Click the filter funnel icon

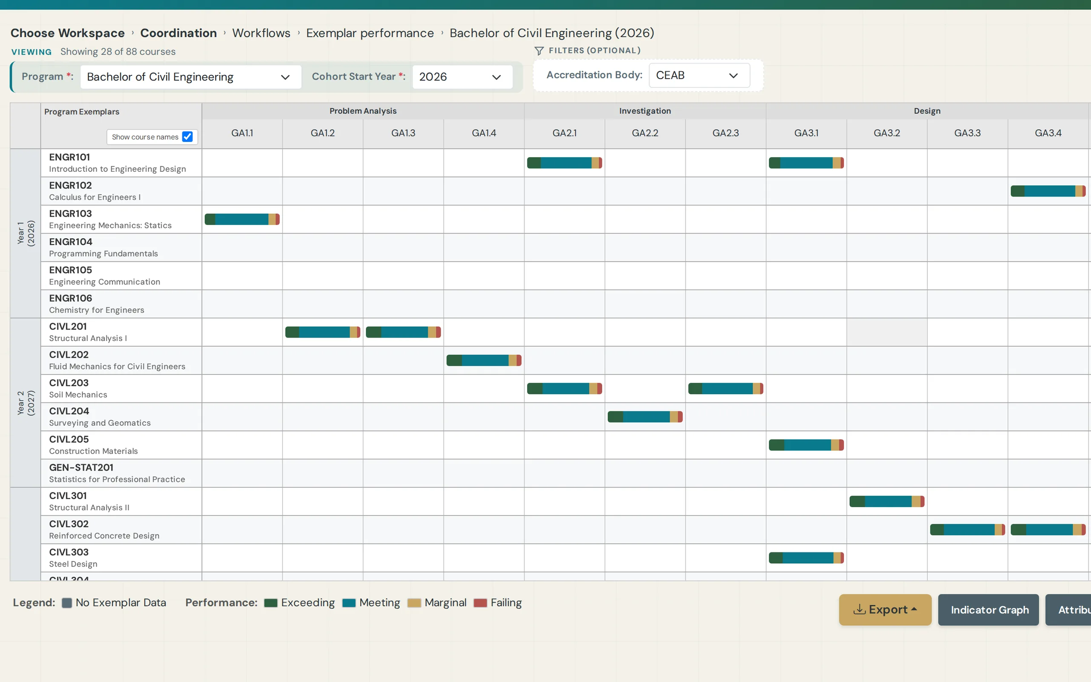pos(539,51)
